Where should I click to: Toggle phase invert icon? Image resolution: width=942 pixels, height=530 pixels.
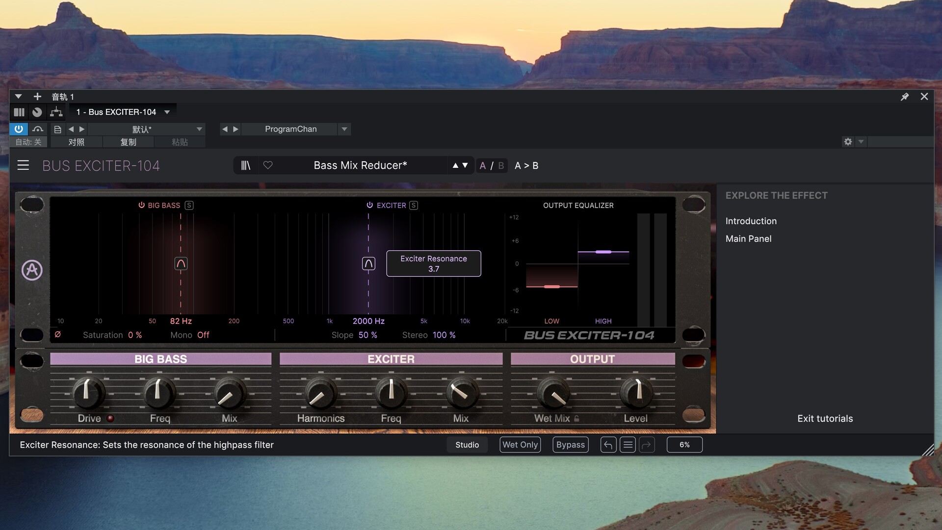point(58,334)
